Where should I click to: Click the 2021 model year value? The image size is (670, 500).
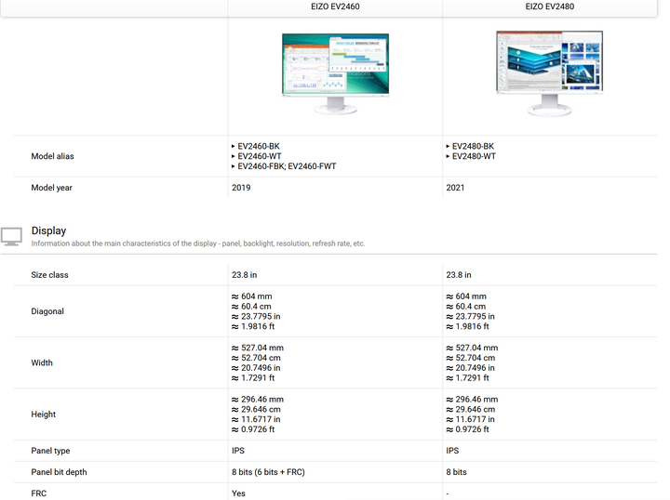coord(455,188)
